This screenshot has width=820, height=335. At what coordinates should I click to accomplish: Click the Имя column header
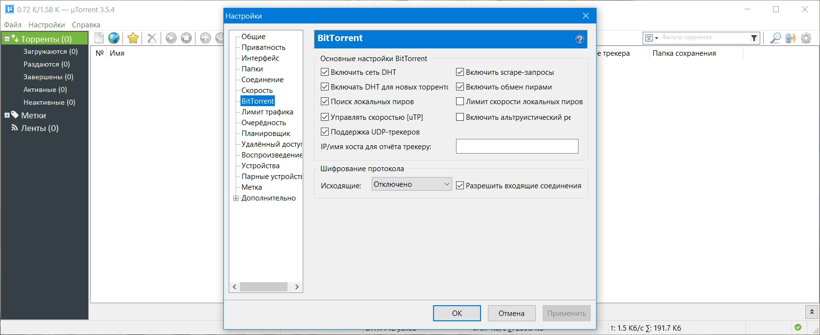[117, 53]
